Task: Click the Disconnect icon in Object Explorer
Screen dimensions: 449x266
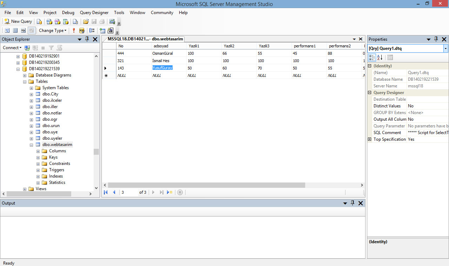Action: 35,48
